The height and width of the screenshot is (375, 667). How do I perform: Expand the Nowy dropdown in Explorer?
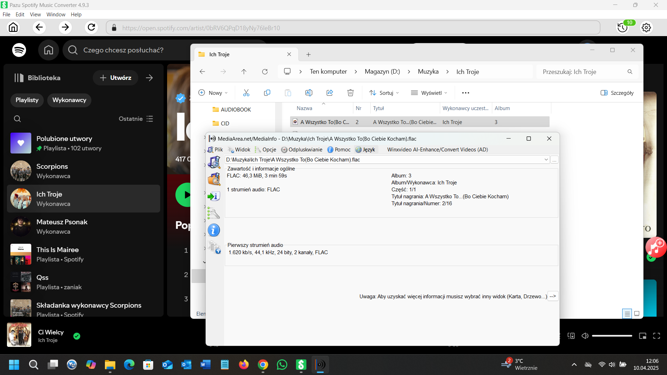coord(213,93)
